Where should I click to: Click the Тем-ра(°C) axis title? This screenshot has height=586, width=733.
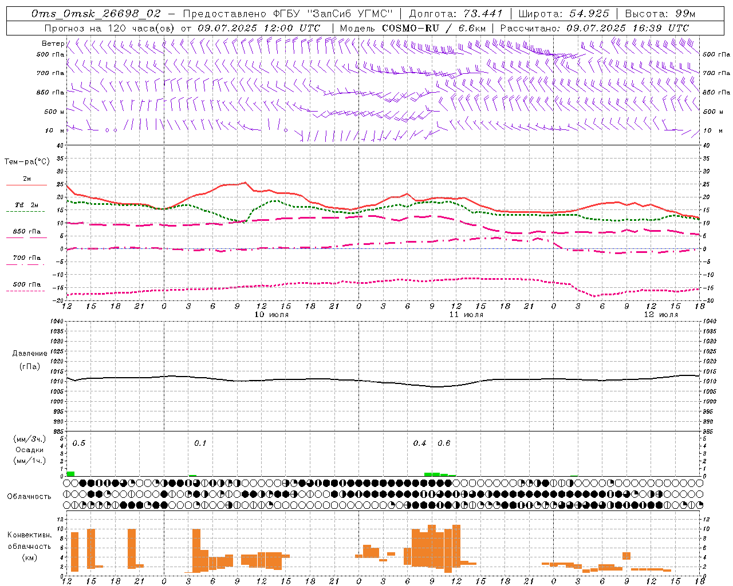click(x=27, y=162)
